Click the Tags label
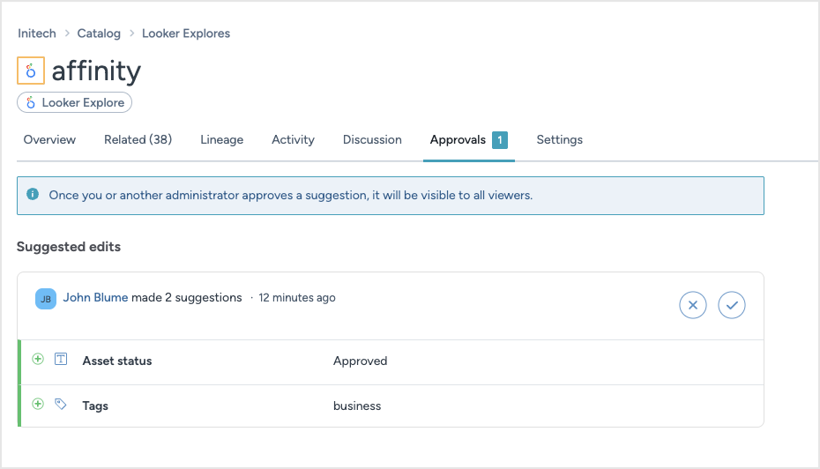 coord(95,406)
